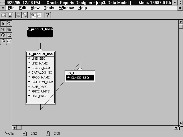
Task: Select the Magnify tool
Action: coord(9,24)
